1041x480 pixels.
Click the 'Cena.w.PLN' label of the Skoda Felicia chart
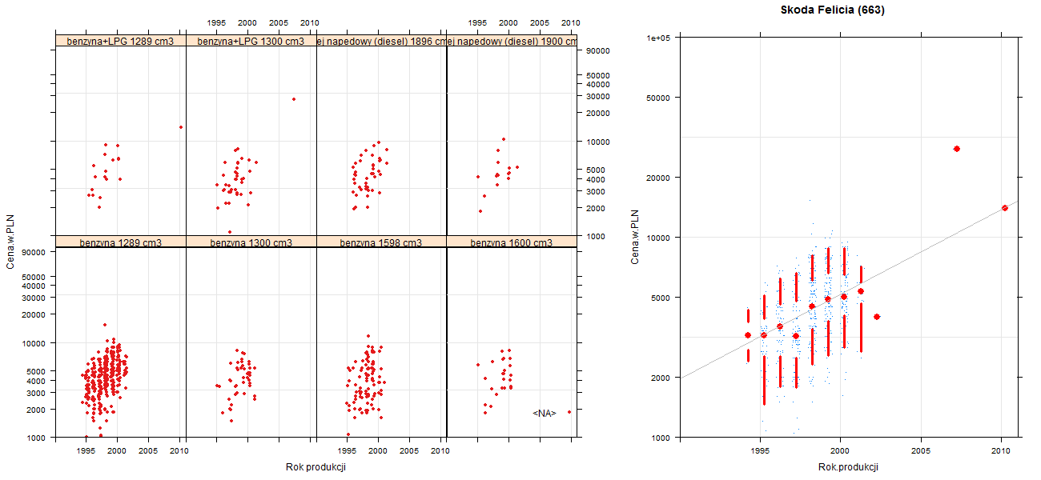click(x=634, y=237)
